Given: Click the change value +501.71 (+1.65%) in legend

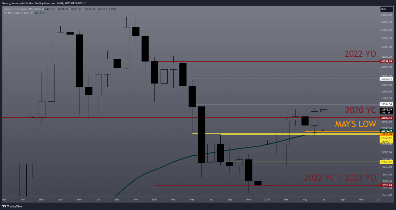Looking at the screenshot, I should pyautogui.click(x=106, y=9).
